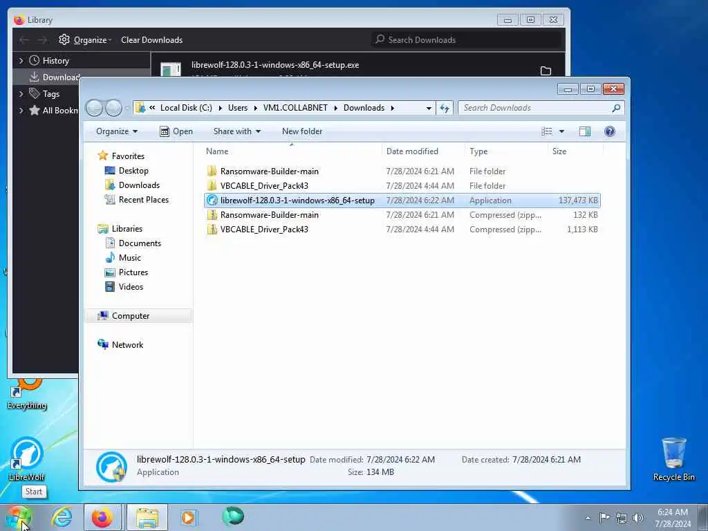The height and width of the screenshot is (531, 708).
Task: Go to VM1.COLLABNET breadcrumb segment
Action: [295, 108]
